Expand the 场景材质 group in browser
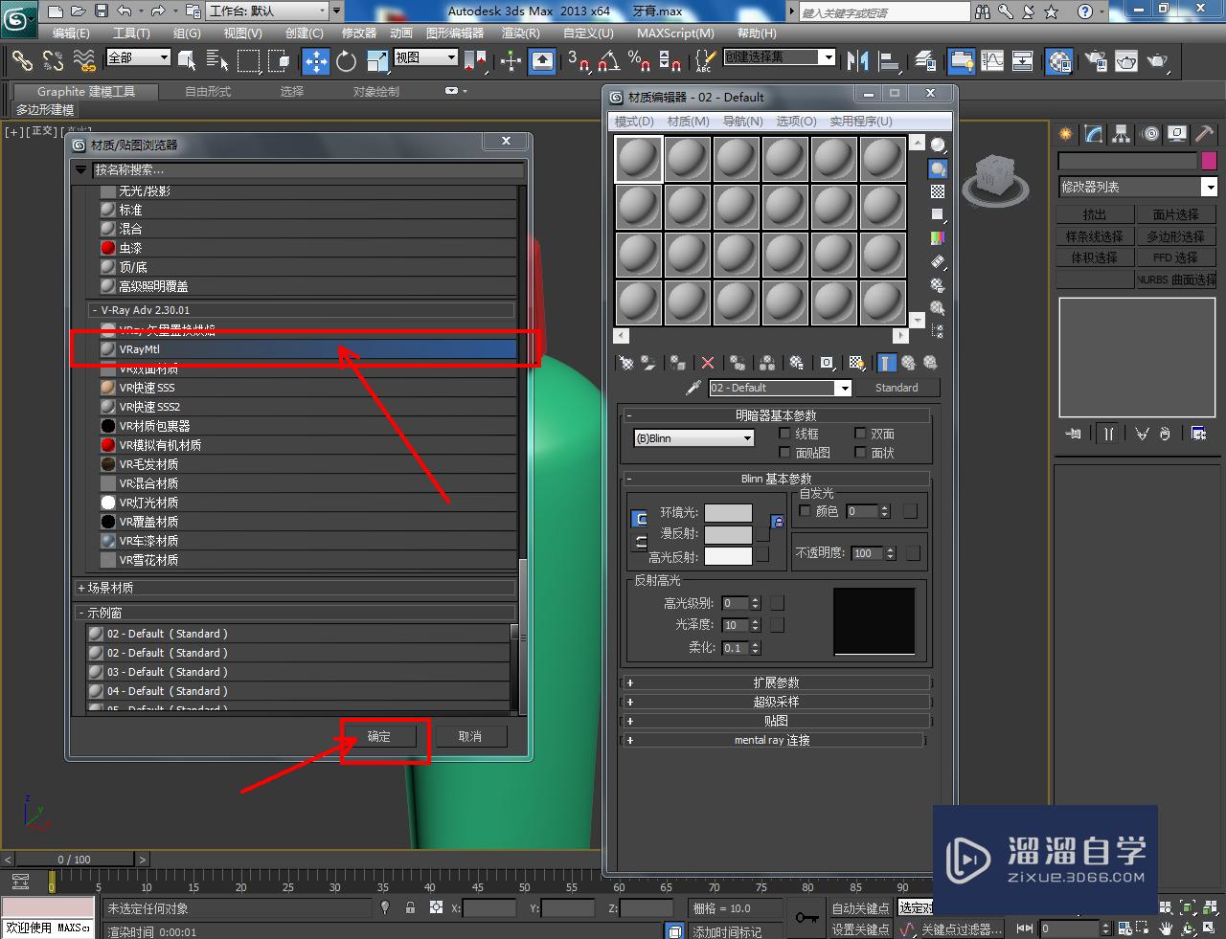This screenshot has height=939, width=1226. coord(295,588)
